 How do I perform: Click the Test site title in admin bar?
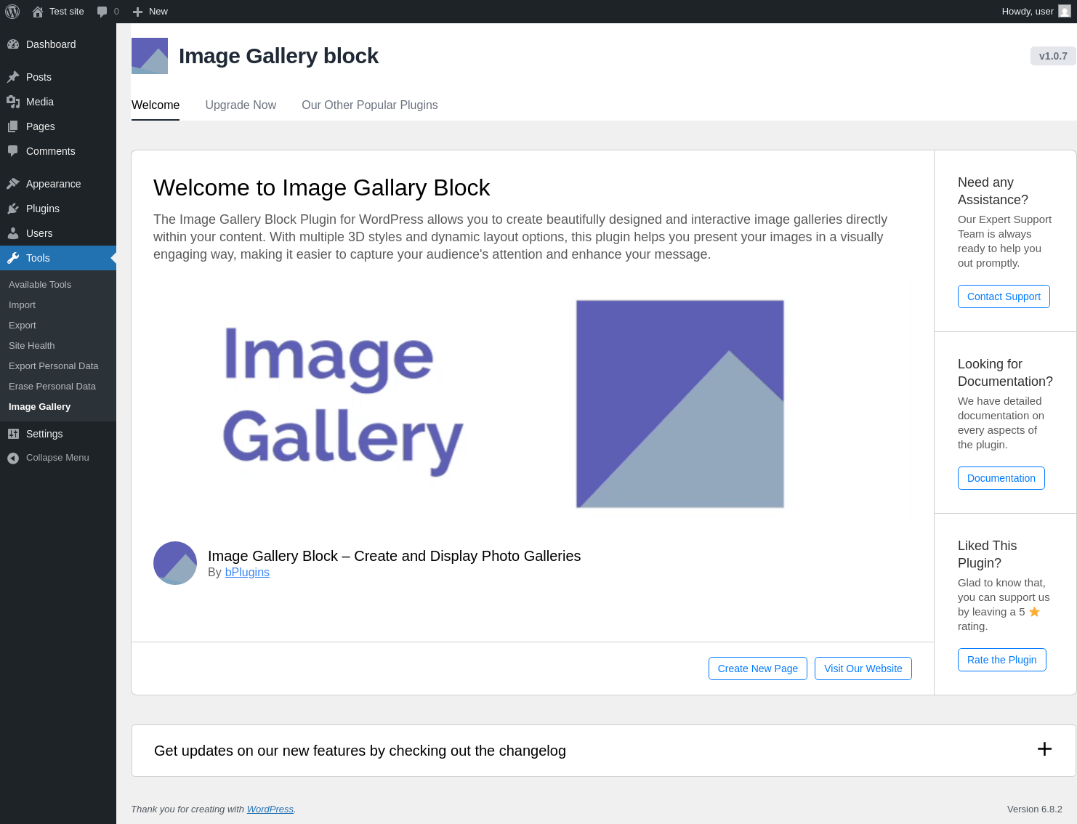coord(67,12)
